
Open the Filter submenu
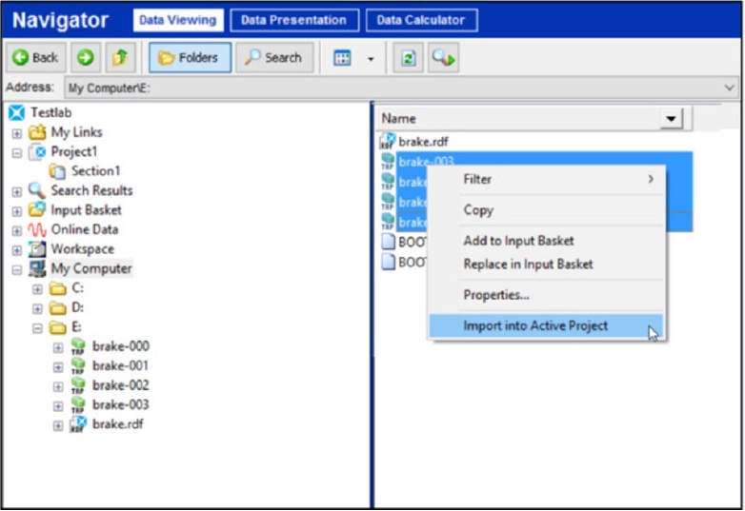(557, 179)
